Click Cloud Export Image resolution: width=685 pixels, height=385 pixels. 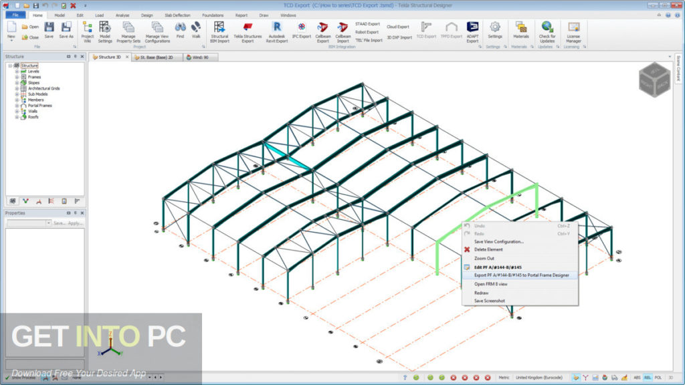pyautogui.click(x=397, y=27)
